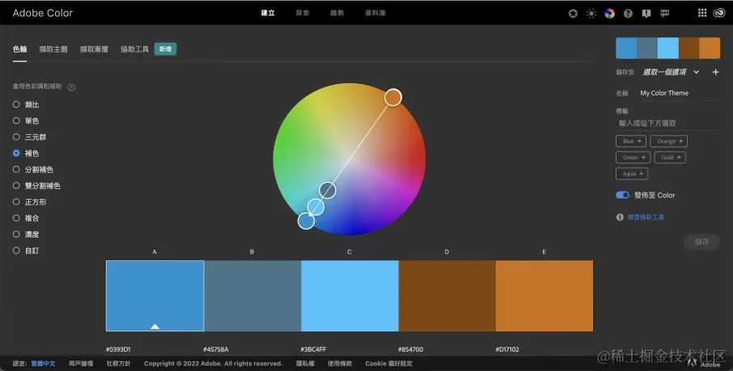Open the 資料庫 top navigation tab
The height and width of the screenshot is (371, 733).
(375, 13)
